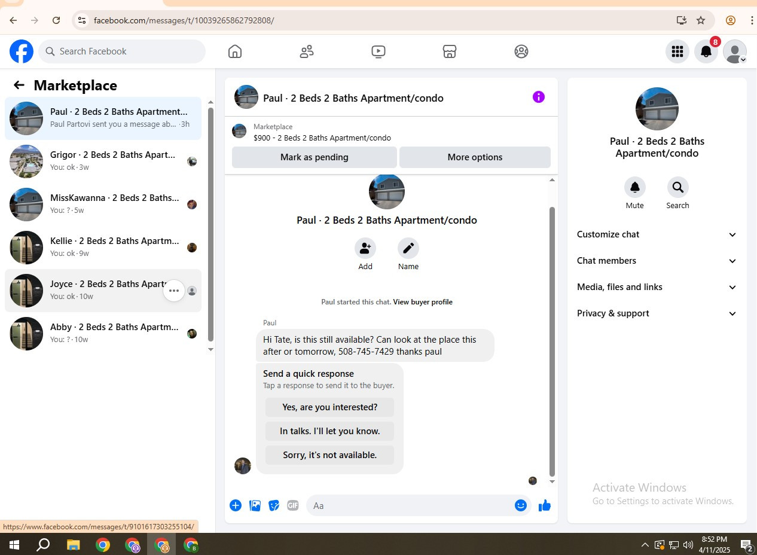Open the browser's three-dot menu
The width and height of the screenshot is (757, 555).
point(752,20)
